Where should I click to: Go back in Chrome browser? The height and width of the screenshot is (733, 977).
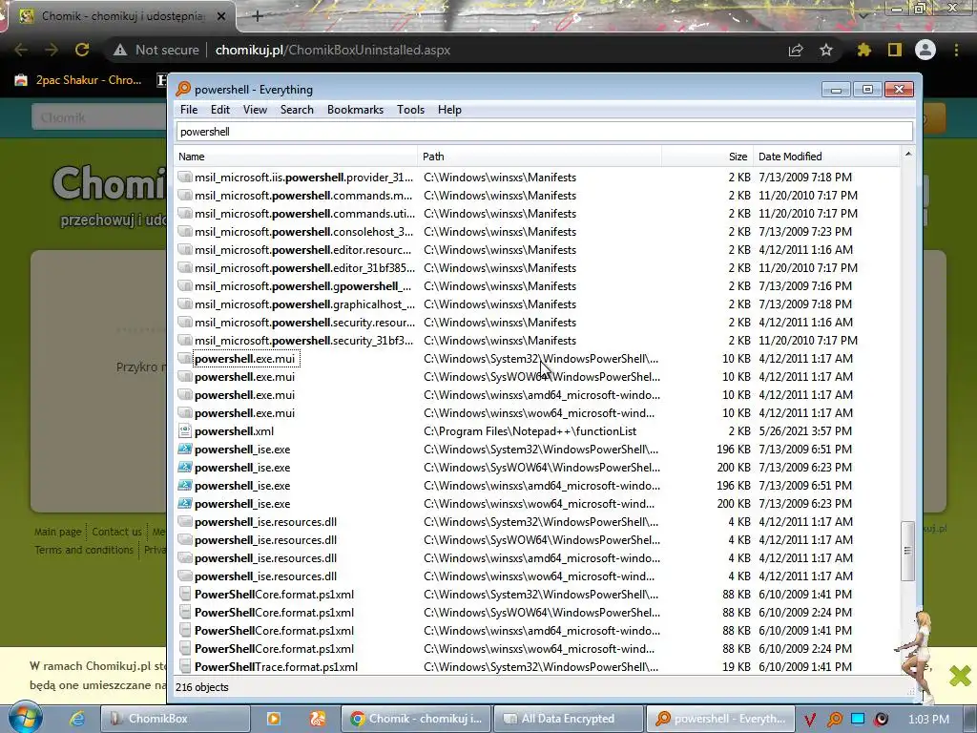click(21, 50)
